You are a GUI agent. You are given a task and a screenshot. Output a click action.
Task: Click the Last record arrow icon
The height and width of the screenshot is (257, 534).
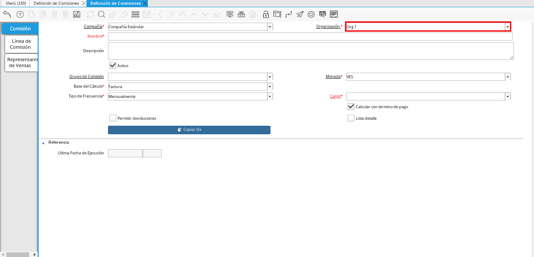pos(216,14)
